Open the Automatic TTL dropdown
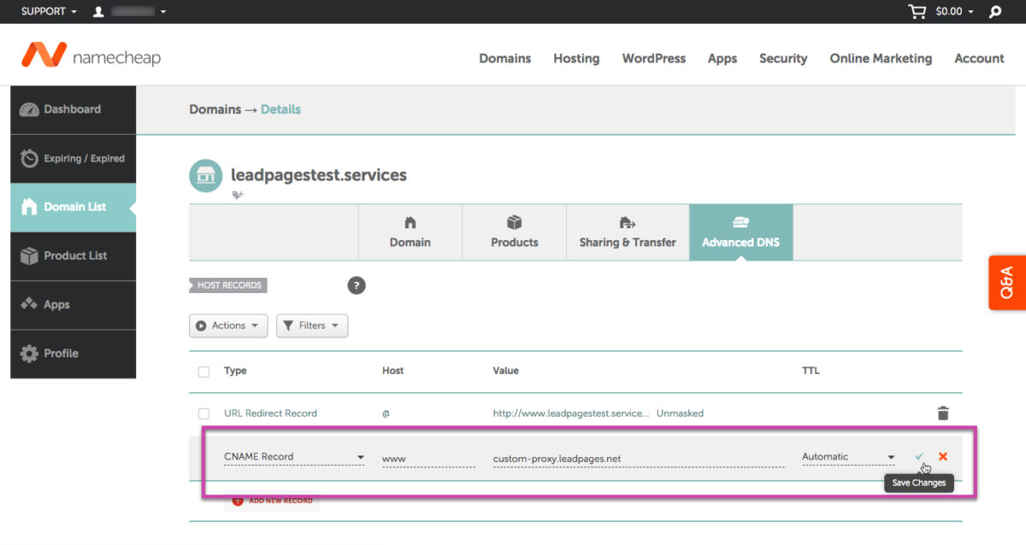Viewport: 1026px width, 545px height. [x=848, y=457]
